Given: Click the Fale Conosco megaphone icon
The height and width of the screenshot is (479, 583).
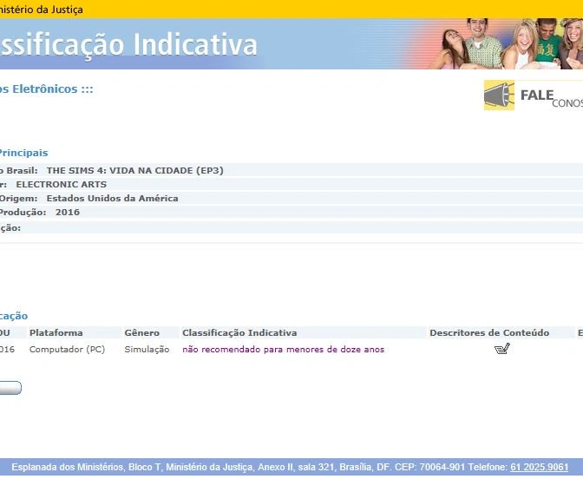Looking at the screenshot, I should click(499, 95).
